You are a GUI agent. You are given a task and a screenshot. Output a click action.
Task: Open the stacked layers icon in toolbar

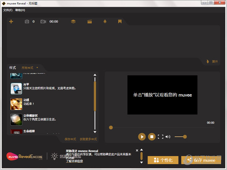point(73,22)
